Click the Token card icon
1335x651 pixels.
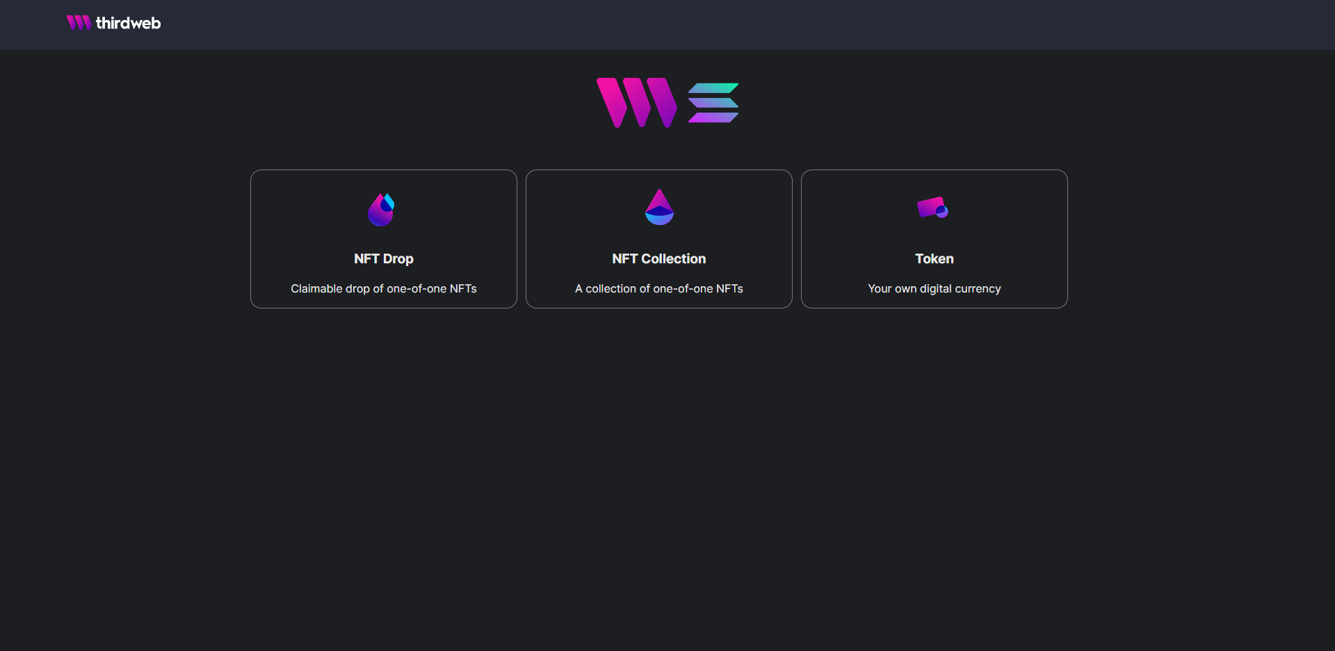click(933, 207)
